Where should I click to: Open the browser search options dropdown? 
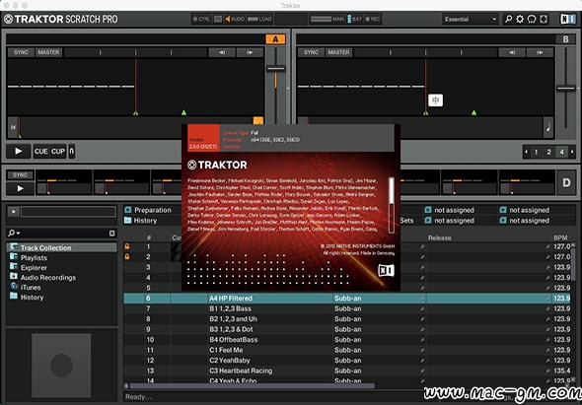click(14, 233)
